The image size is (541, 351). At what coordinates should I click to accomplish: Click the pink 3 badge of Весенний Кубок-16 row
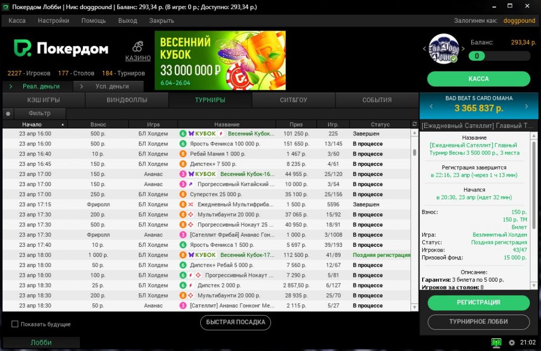click(x=183, y=174)
